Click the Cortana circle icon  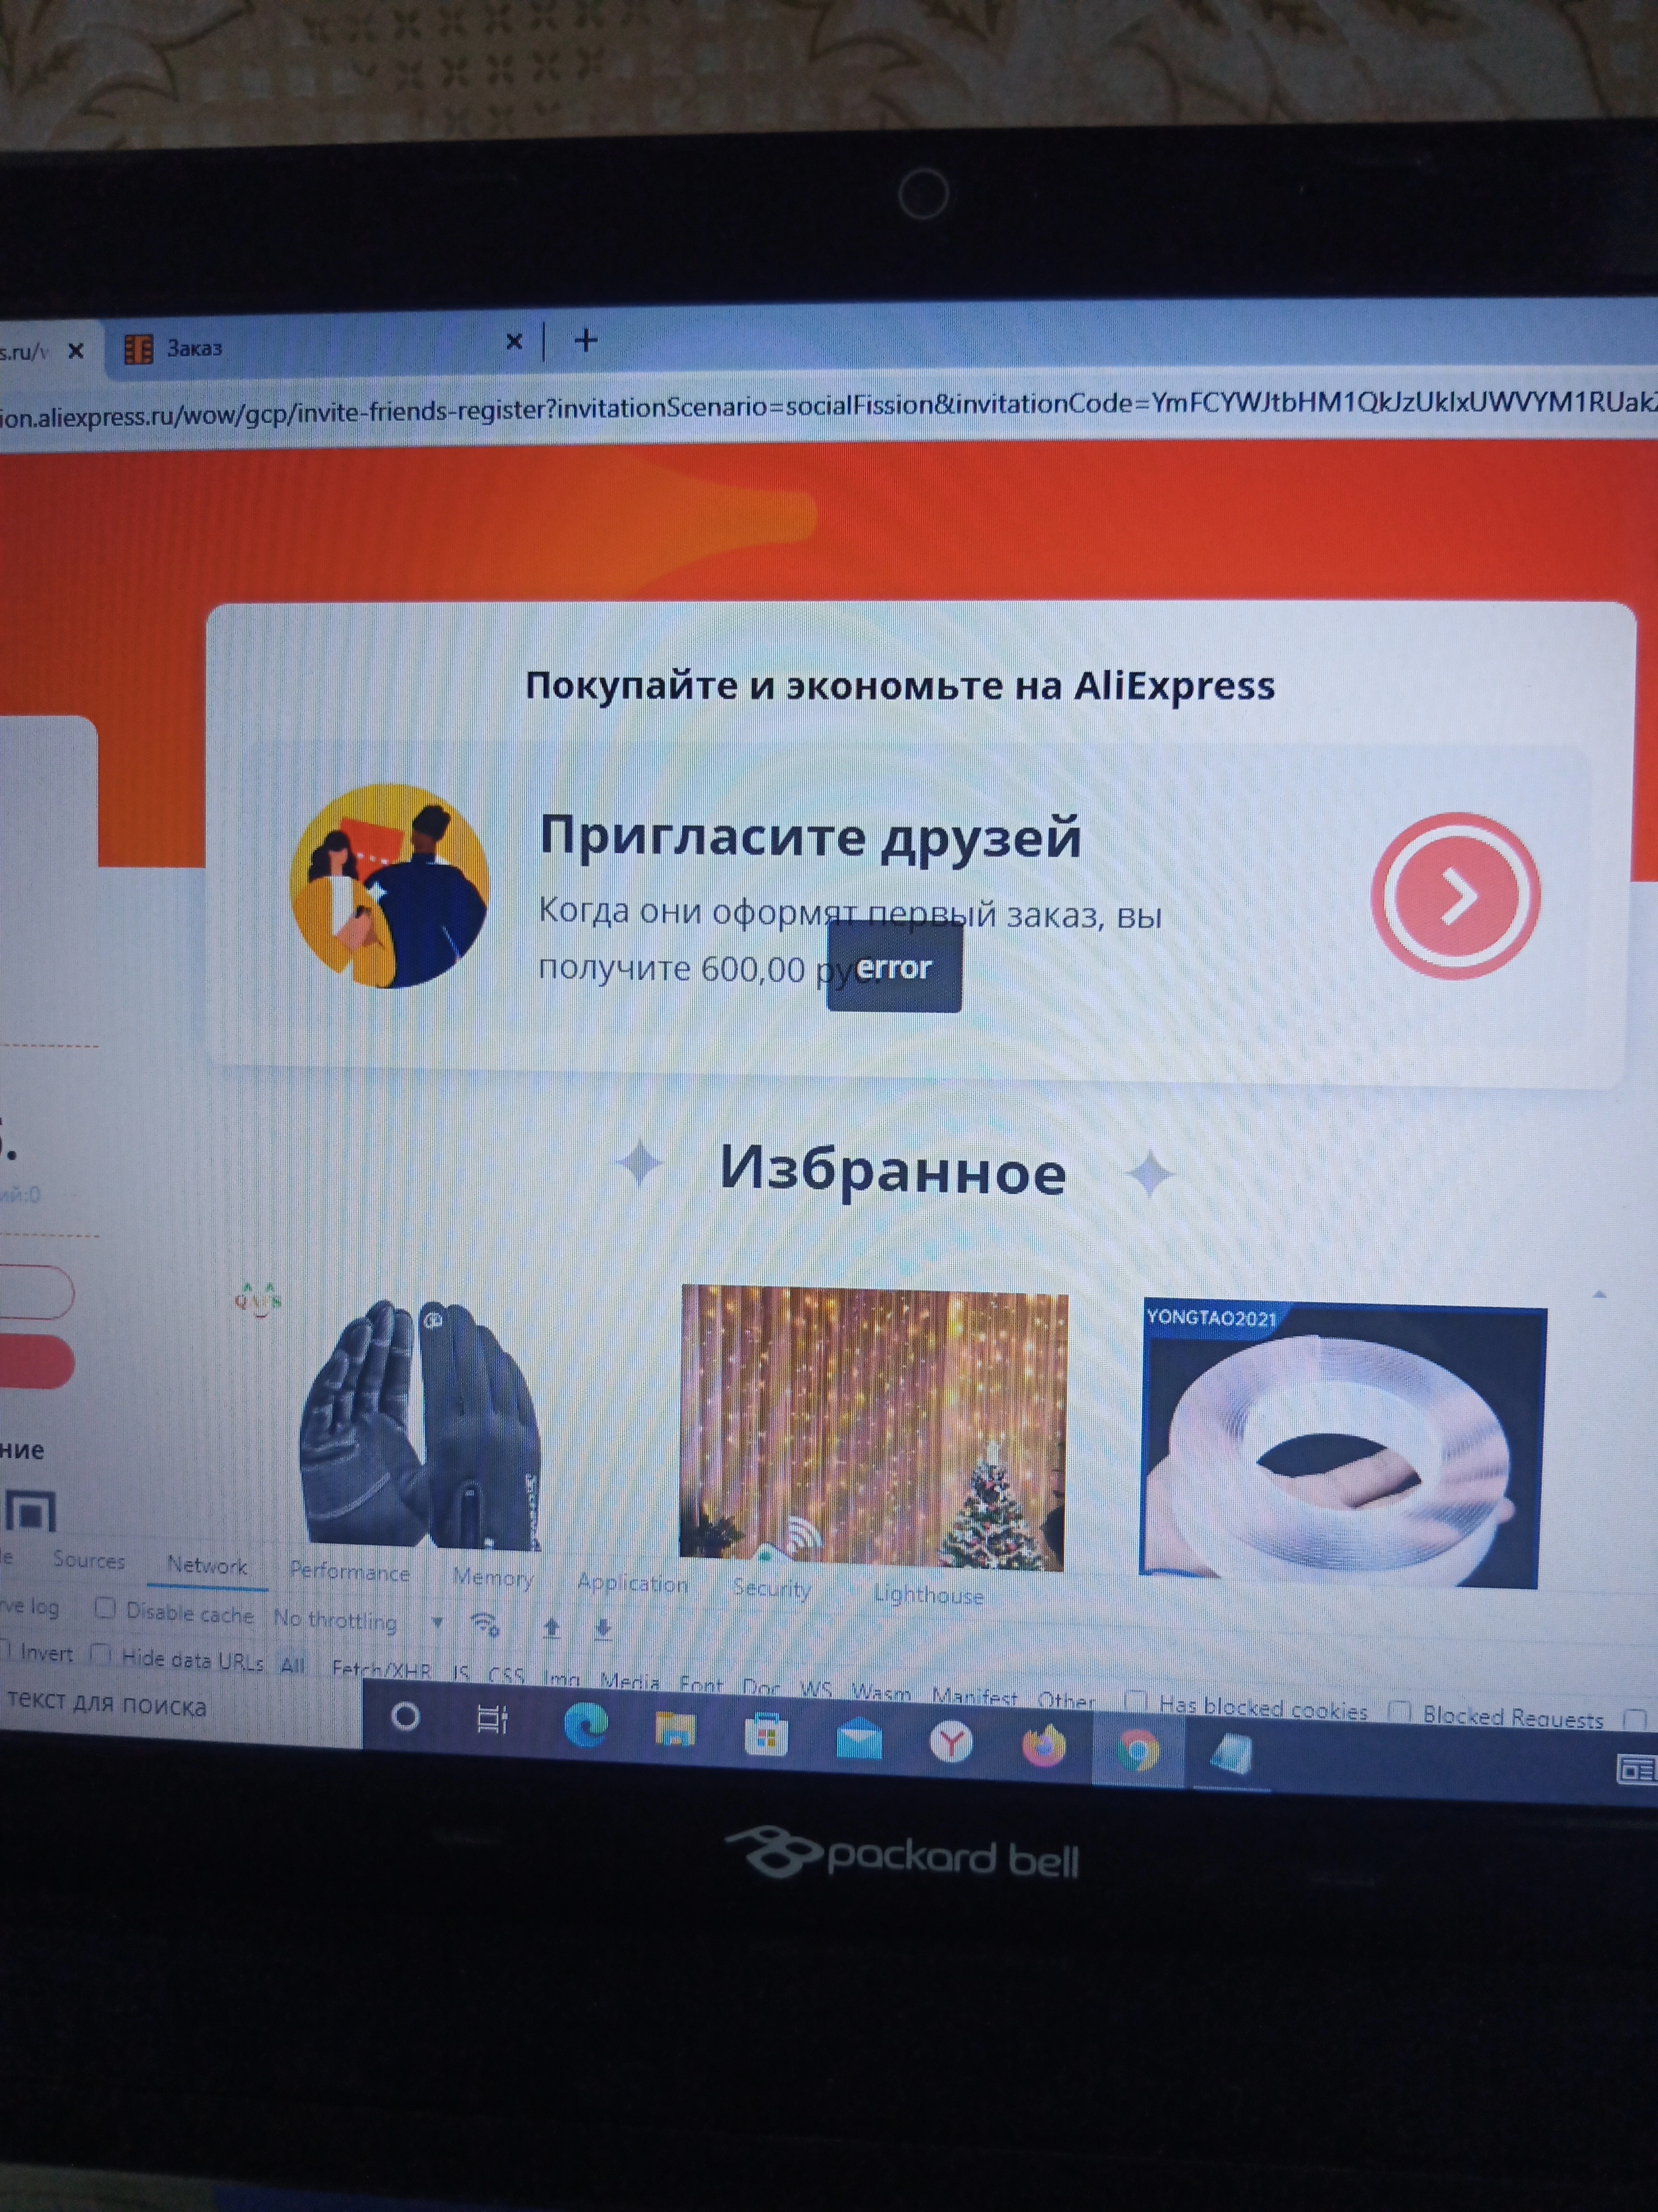405,1717
